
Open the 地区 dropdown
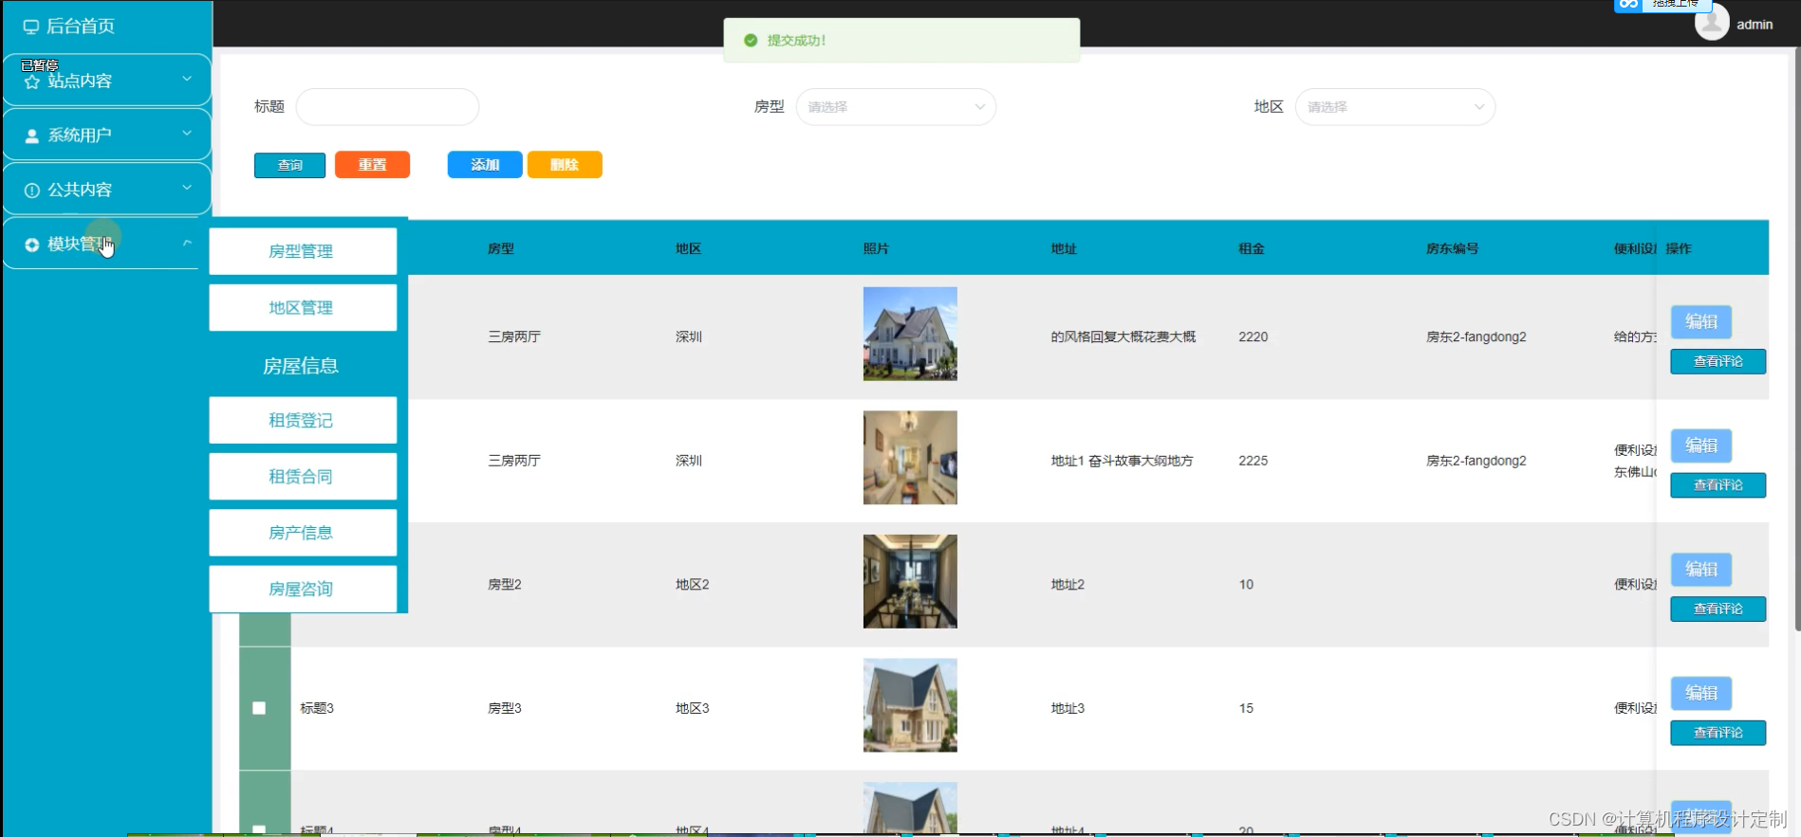click(x=1395, y=107)
